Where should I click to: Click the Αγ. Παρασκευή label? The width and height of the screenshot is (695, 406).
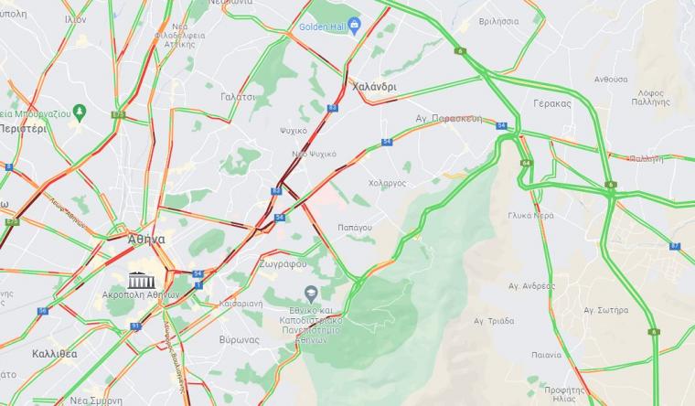tap(449, 118)
